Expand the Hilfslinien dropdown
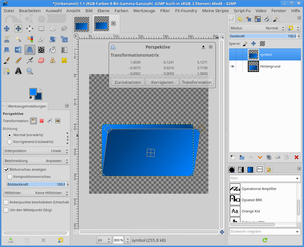This screenshot has width=304, height=247. (x=36, y=193)
